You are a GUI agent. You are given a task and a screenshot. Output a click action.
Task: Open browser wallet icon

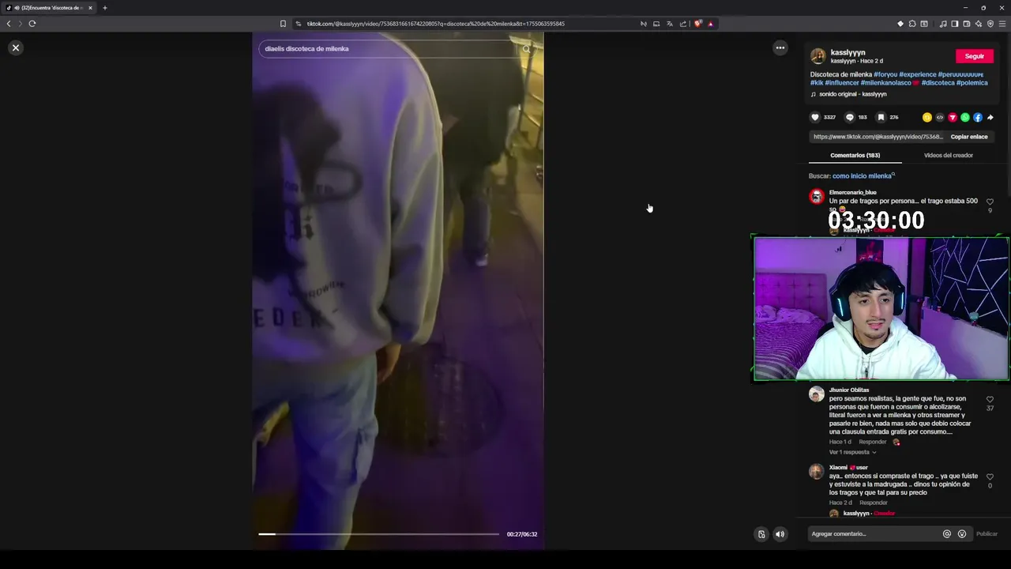tap(967, 24)
